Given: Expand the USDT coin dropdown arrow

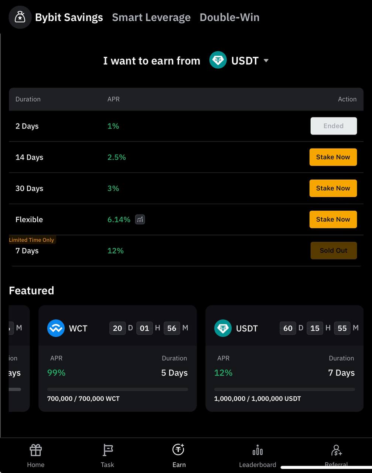Looking at the screenshot, I should click(x=266, y=61).
